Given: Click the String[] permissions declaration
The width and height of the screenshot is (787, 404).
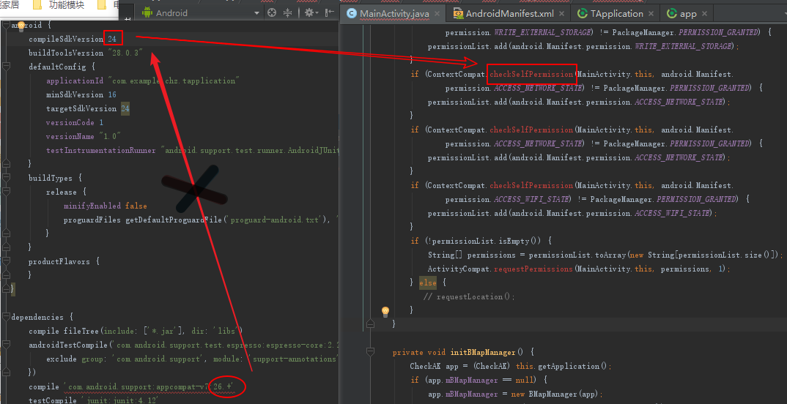Looking at the screenshot, I should point(605,255).
